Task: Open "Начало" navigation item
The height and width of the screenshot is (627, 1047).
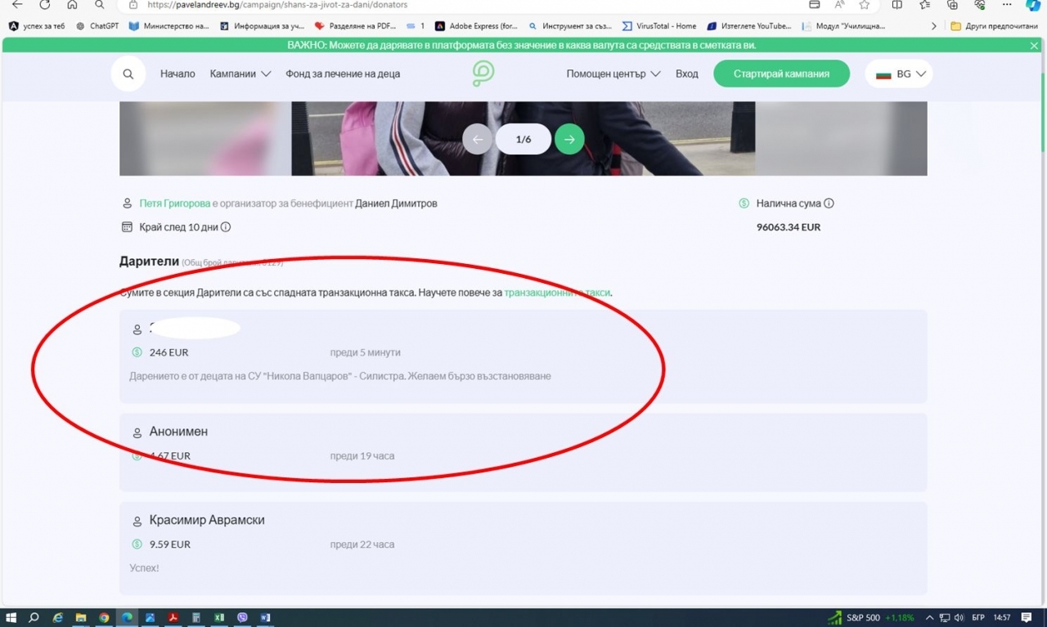Action: (177, 74)
